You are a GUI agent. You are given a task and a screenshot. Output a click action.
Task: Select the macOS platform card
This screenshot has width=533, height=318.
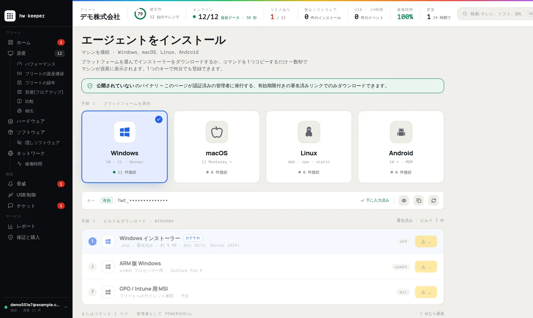pyautogui.click(x=217, y=147)
